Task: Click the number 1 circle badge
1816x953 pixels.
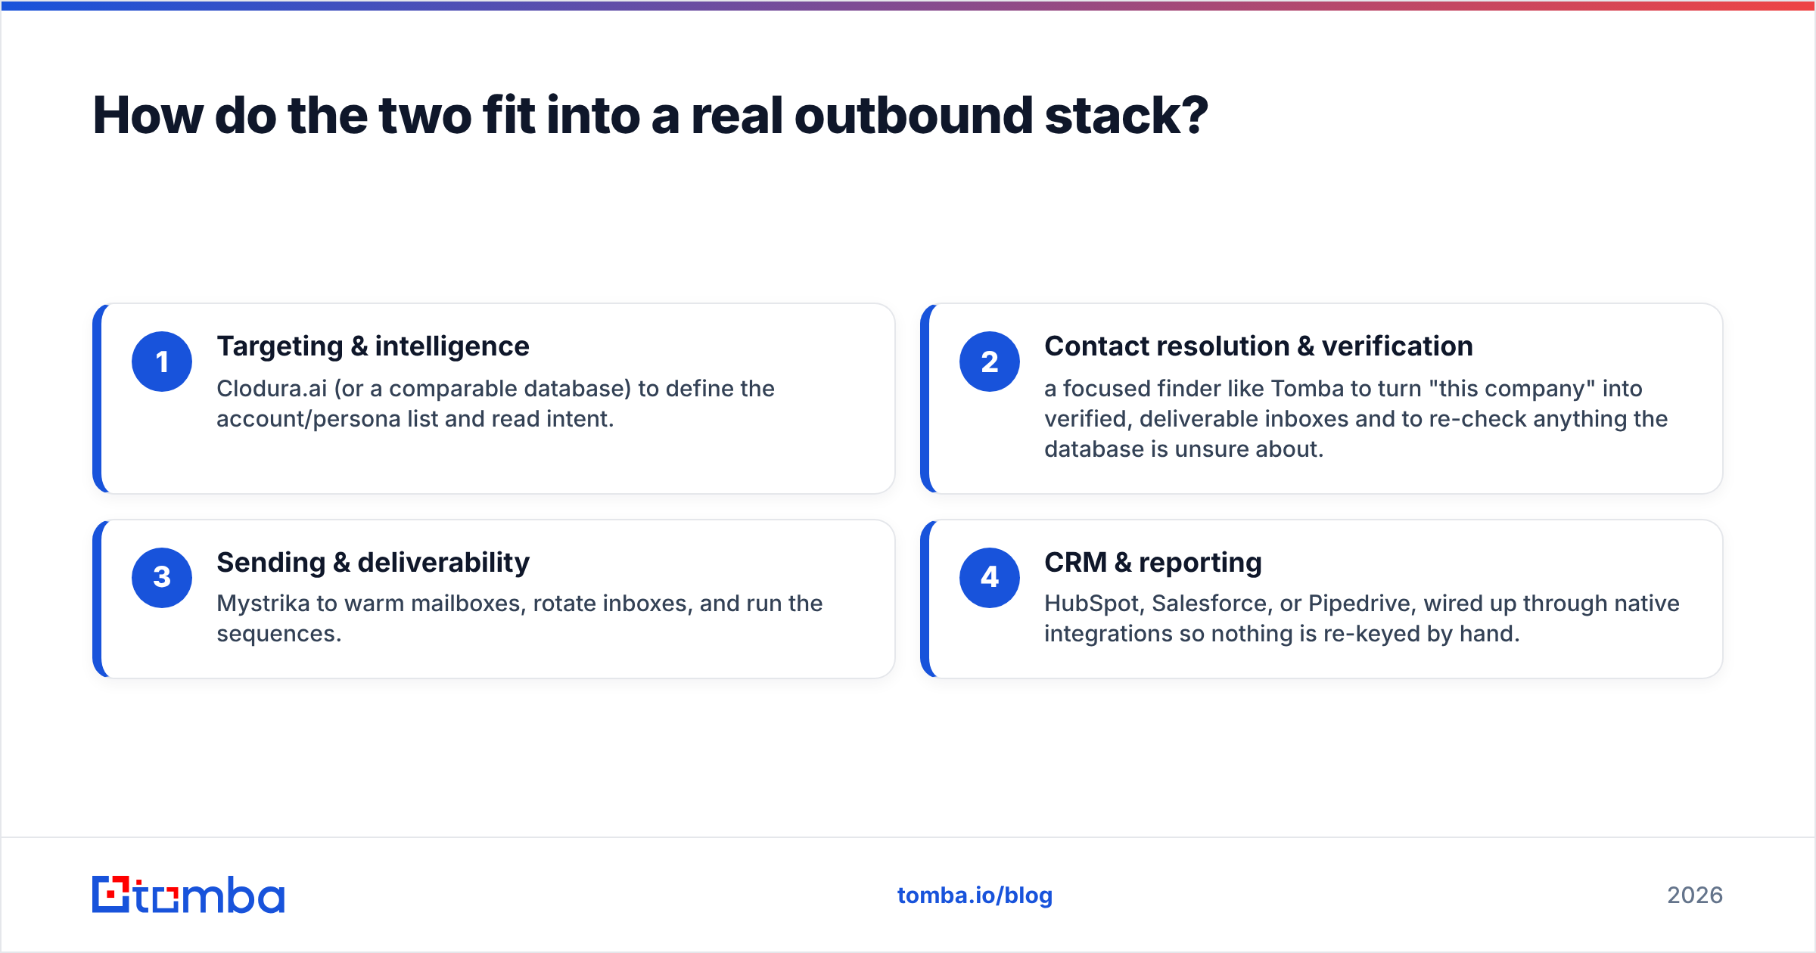Action: pyautogui.click(x=162, y=362)
